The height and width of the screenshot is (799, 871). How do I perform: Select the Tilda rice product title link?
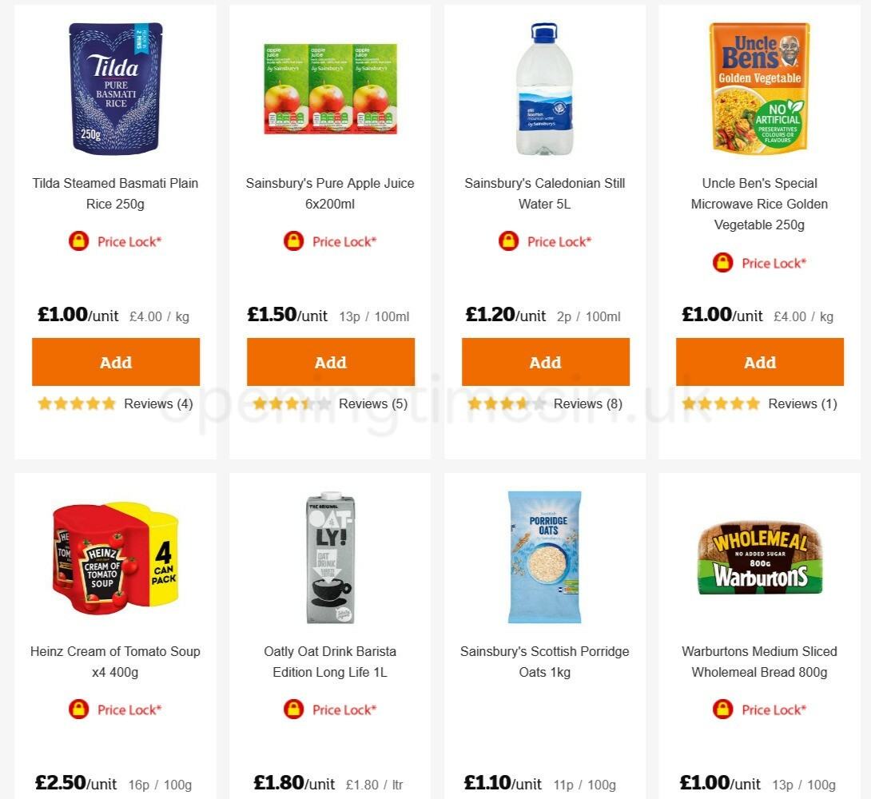pos(115,193)
